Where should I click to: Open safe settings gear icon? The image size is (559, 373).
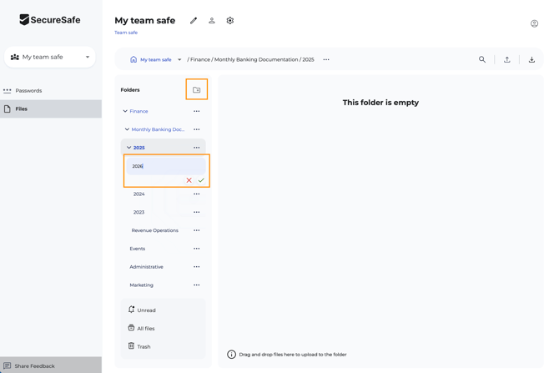230,21
